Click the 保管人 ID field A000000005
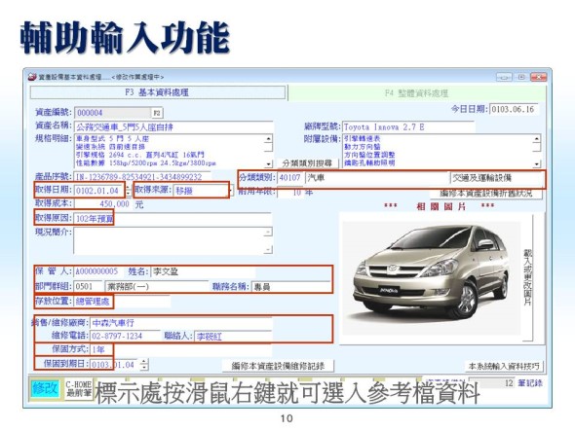 (98, 271)
